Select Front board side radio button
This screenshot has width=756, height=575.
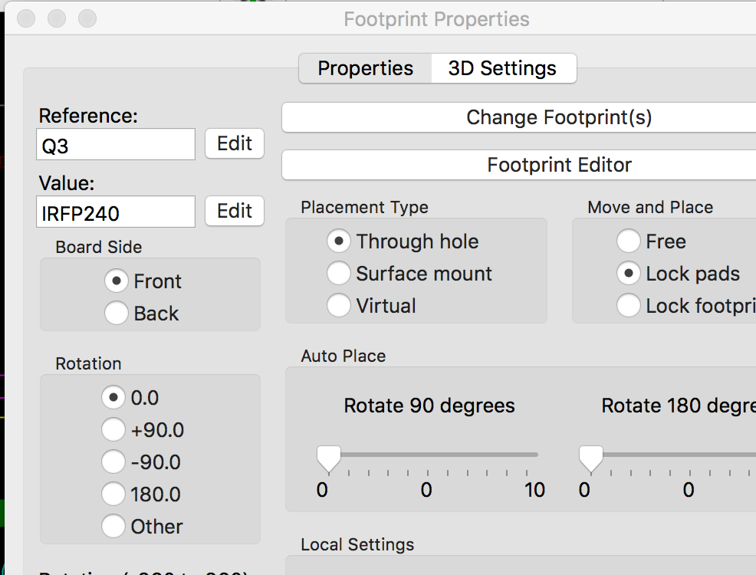pos(116,281)
